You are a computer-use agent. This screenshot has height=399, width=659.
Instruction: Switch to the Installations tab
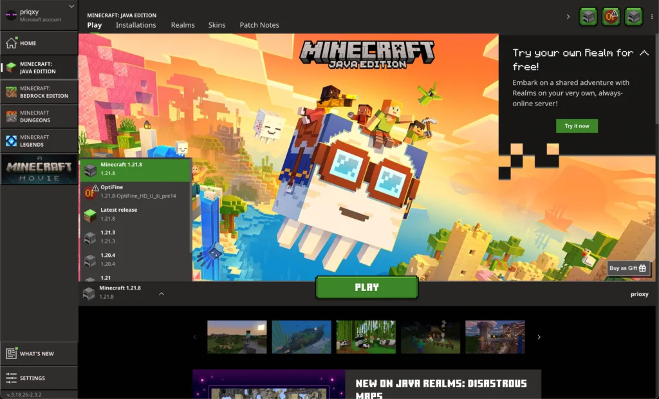[136, 25]
